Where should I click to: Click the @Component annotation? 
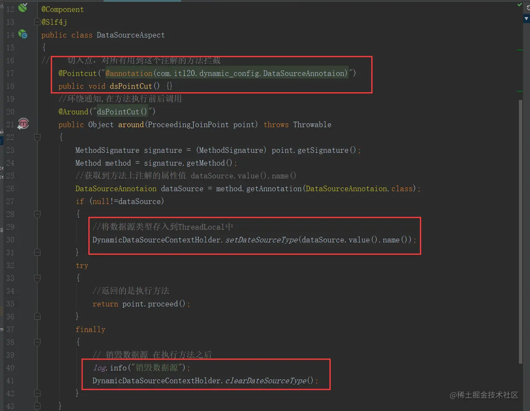[62, 9]
